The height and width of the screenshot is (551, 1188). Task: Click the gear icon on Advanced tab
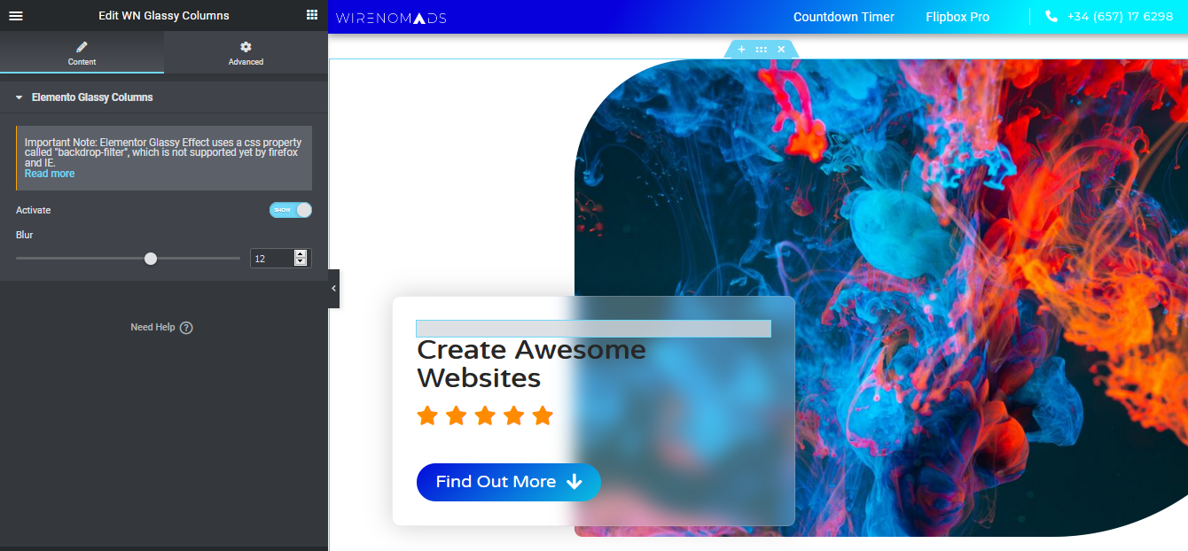[x=246, y=47]
